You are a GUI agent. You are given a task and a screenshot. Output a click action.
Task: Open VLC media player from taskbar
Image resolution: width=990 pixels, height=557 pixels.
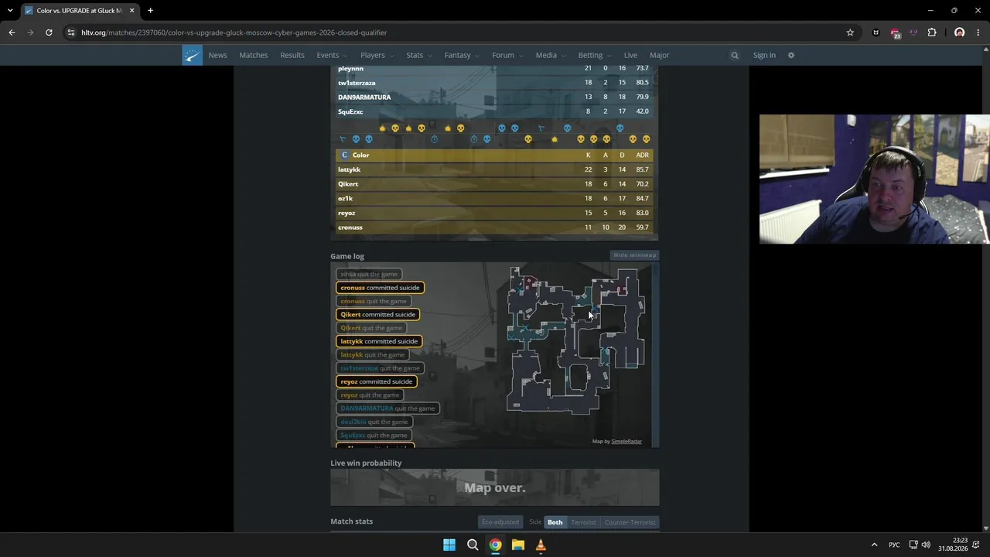coord(541,545)
